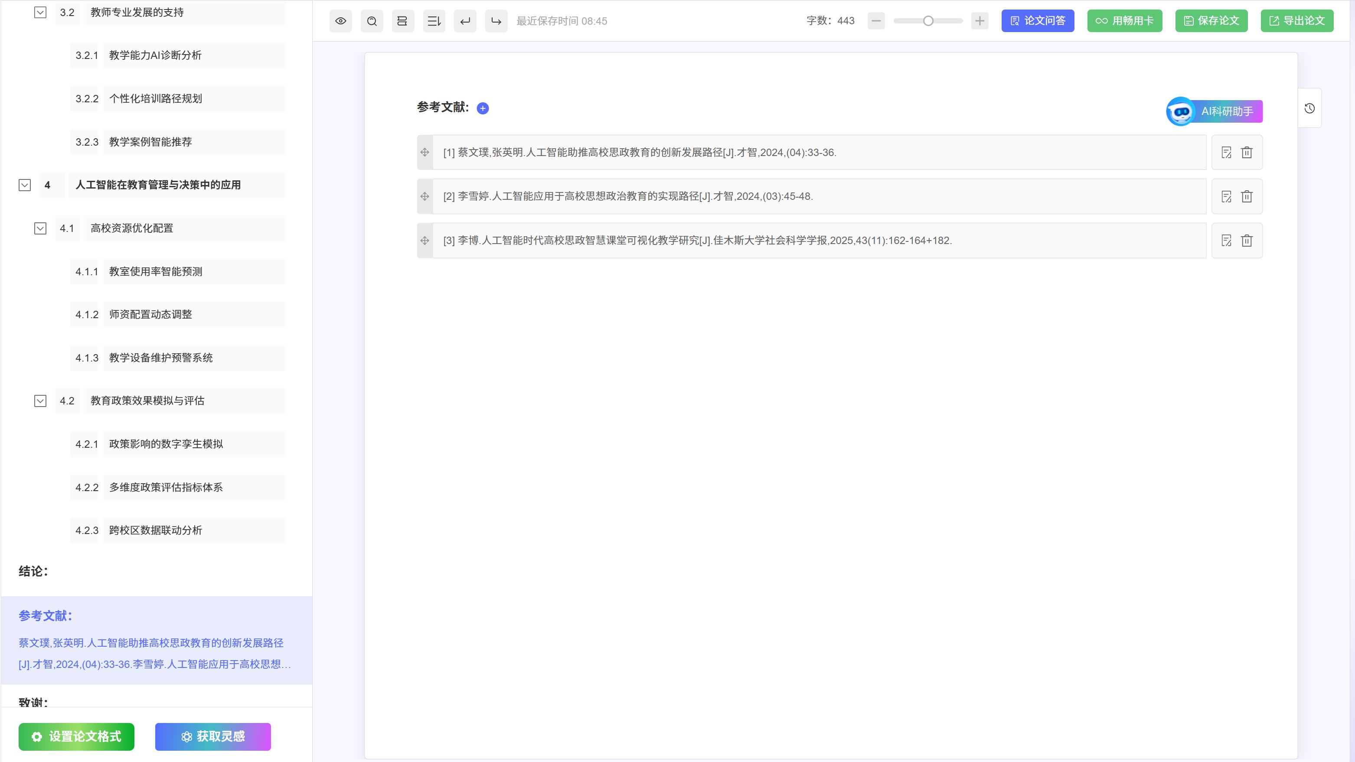The width and height of the screenshot is (1355, 762).
Task: Delete reference [2] with trash icon
Action: coord(1247,197)
